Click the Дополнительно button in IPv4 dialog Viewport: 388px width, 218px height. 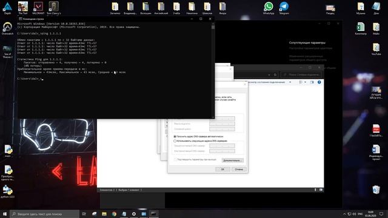click(233, 160)
